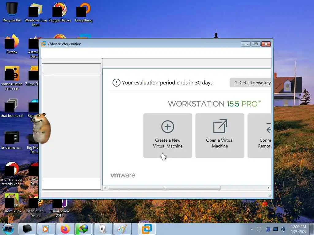Select the Firefox desktop icon
This screenshot has width=314, height=235.
12,44
